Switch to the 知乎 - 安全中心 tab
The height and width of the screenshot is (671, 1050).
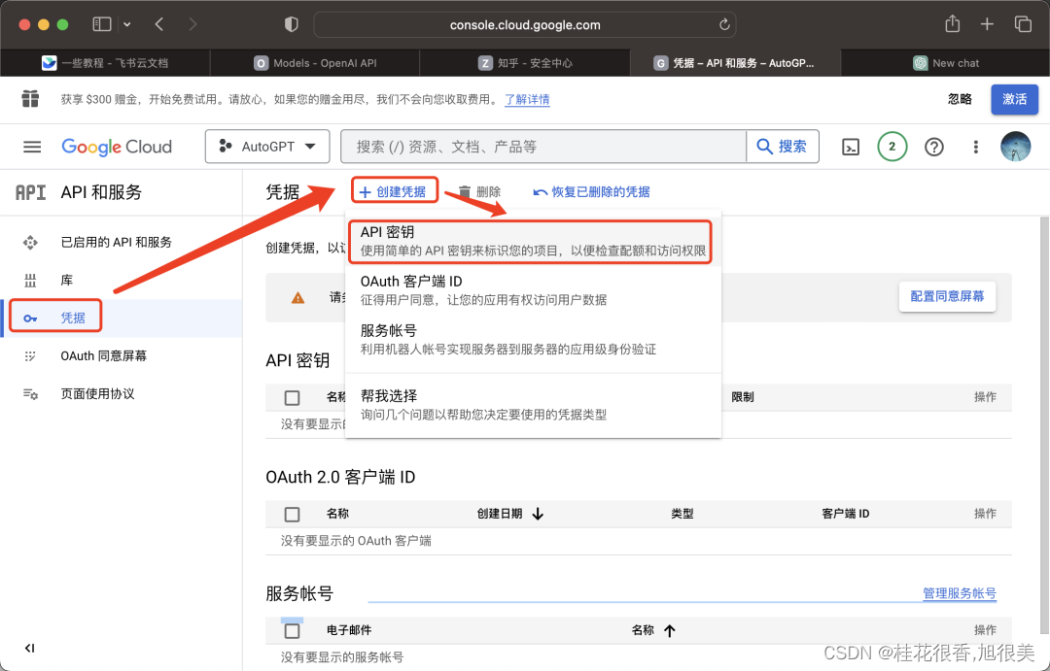(524, 63)
